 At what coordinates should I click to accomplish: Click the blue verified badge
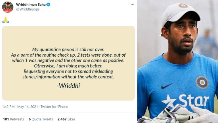(48, 5)
